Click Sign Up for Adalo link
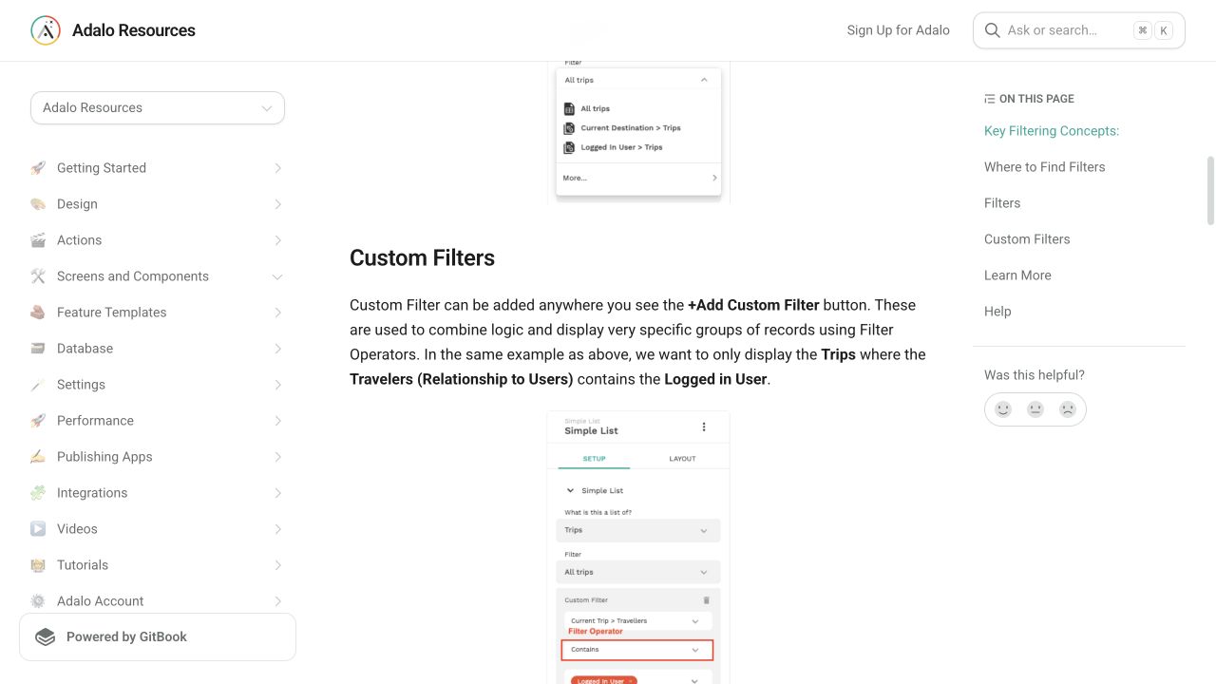This screenshot has width=1216, height=684. click(x=898, y=30)
